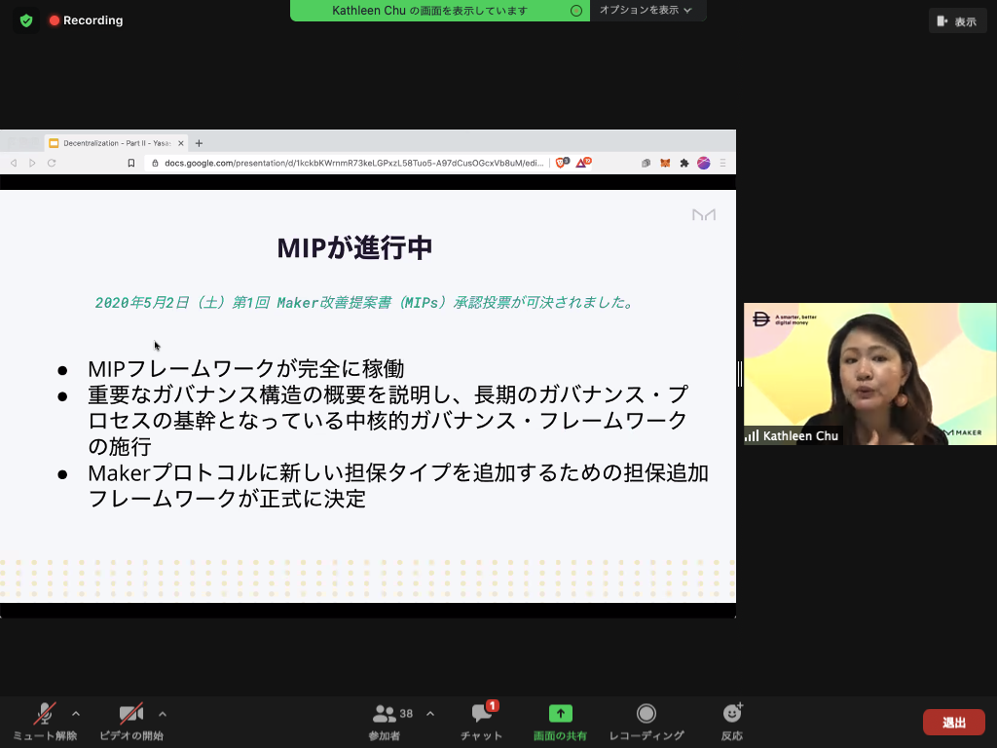The image size is (997, 748).
Task: Click the 表示 view button
Action: [x=957, y=21]
